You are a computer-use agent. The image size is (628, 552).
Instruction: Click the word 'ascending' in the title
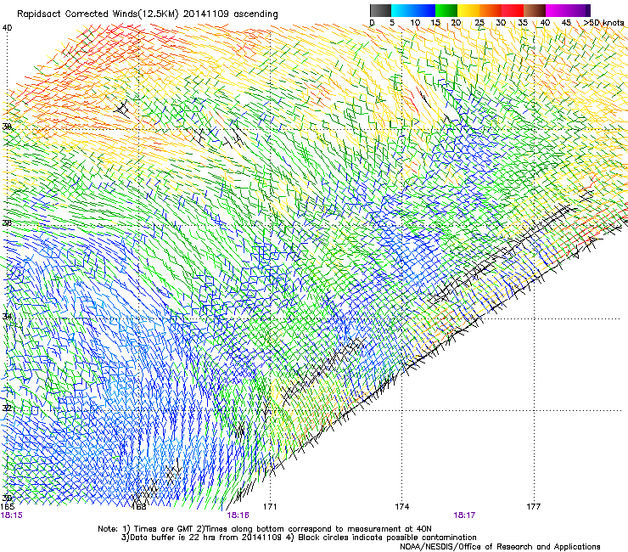[x=255, y=14]
